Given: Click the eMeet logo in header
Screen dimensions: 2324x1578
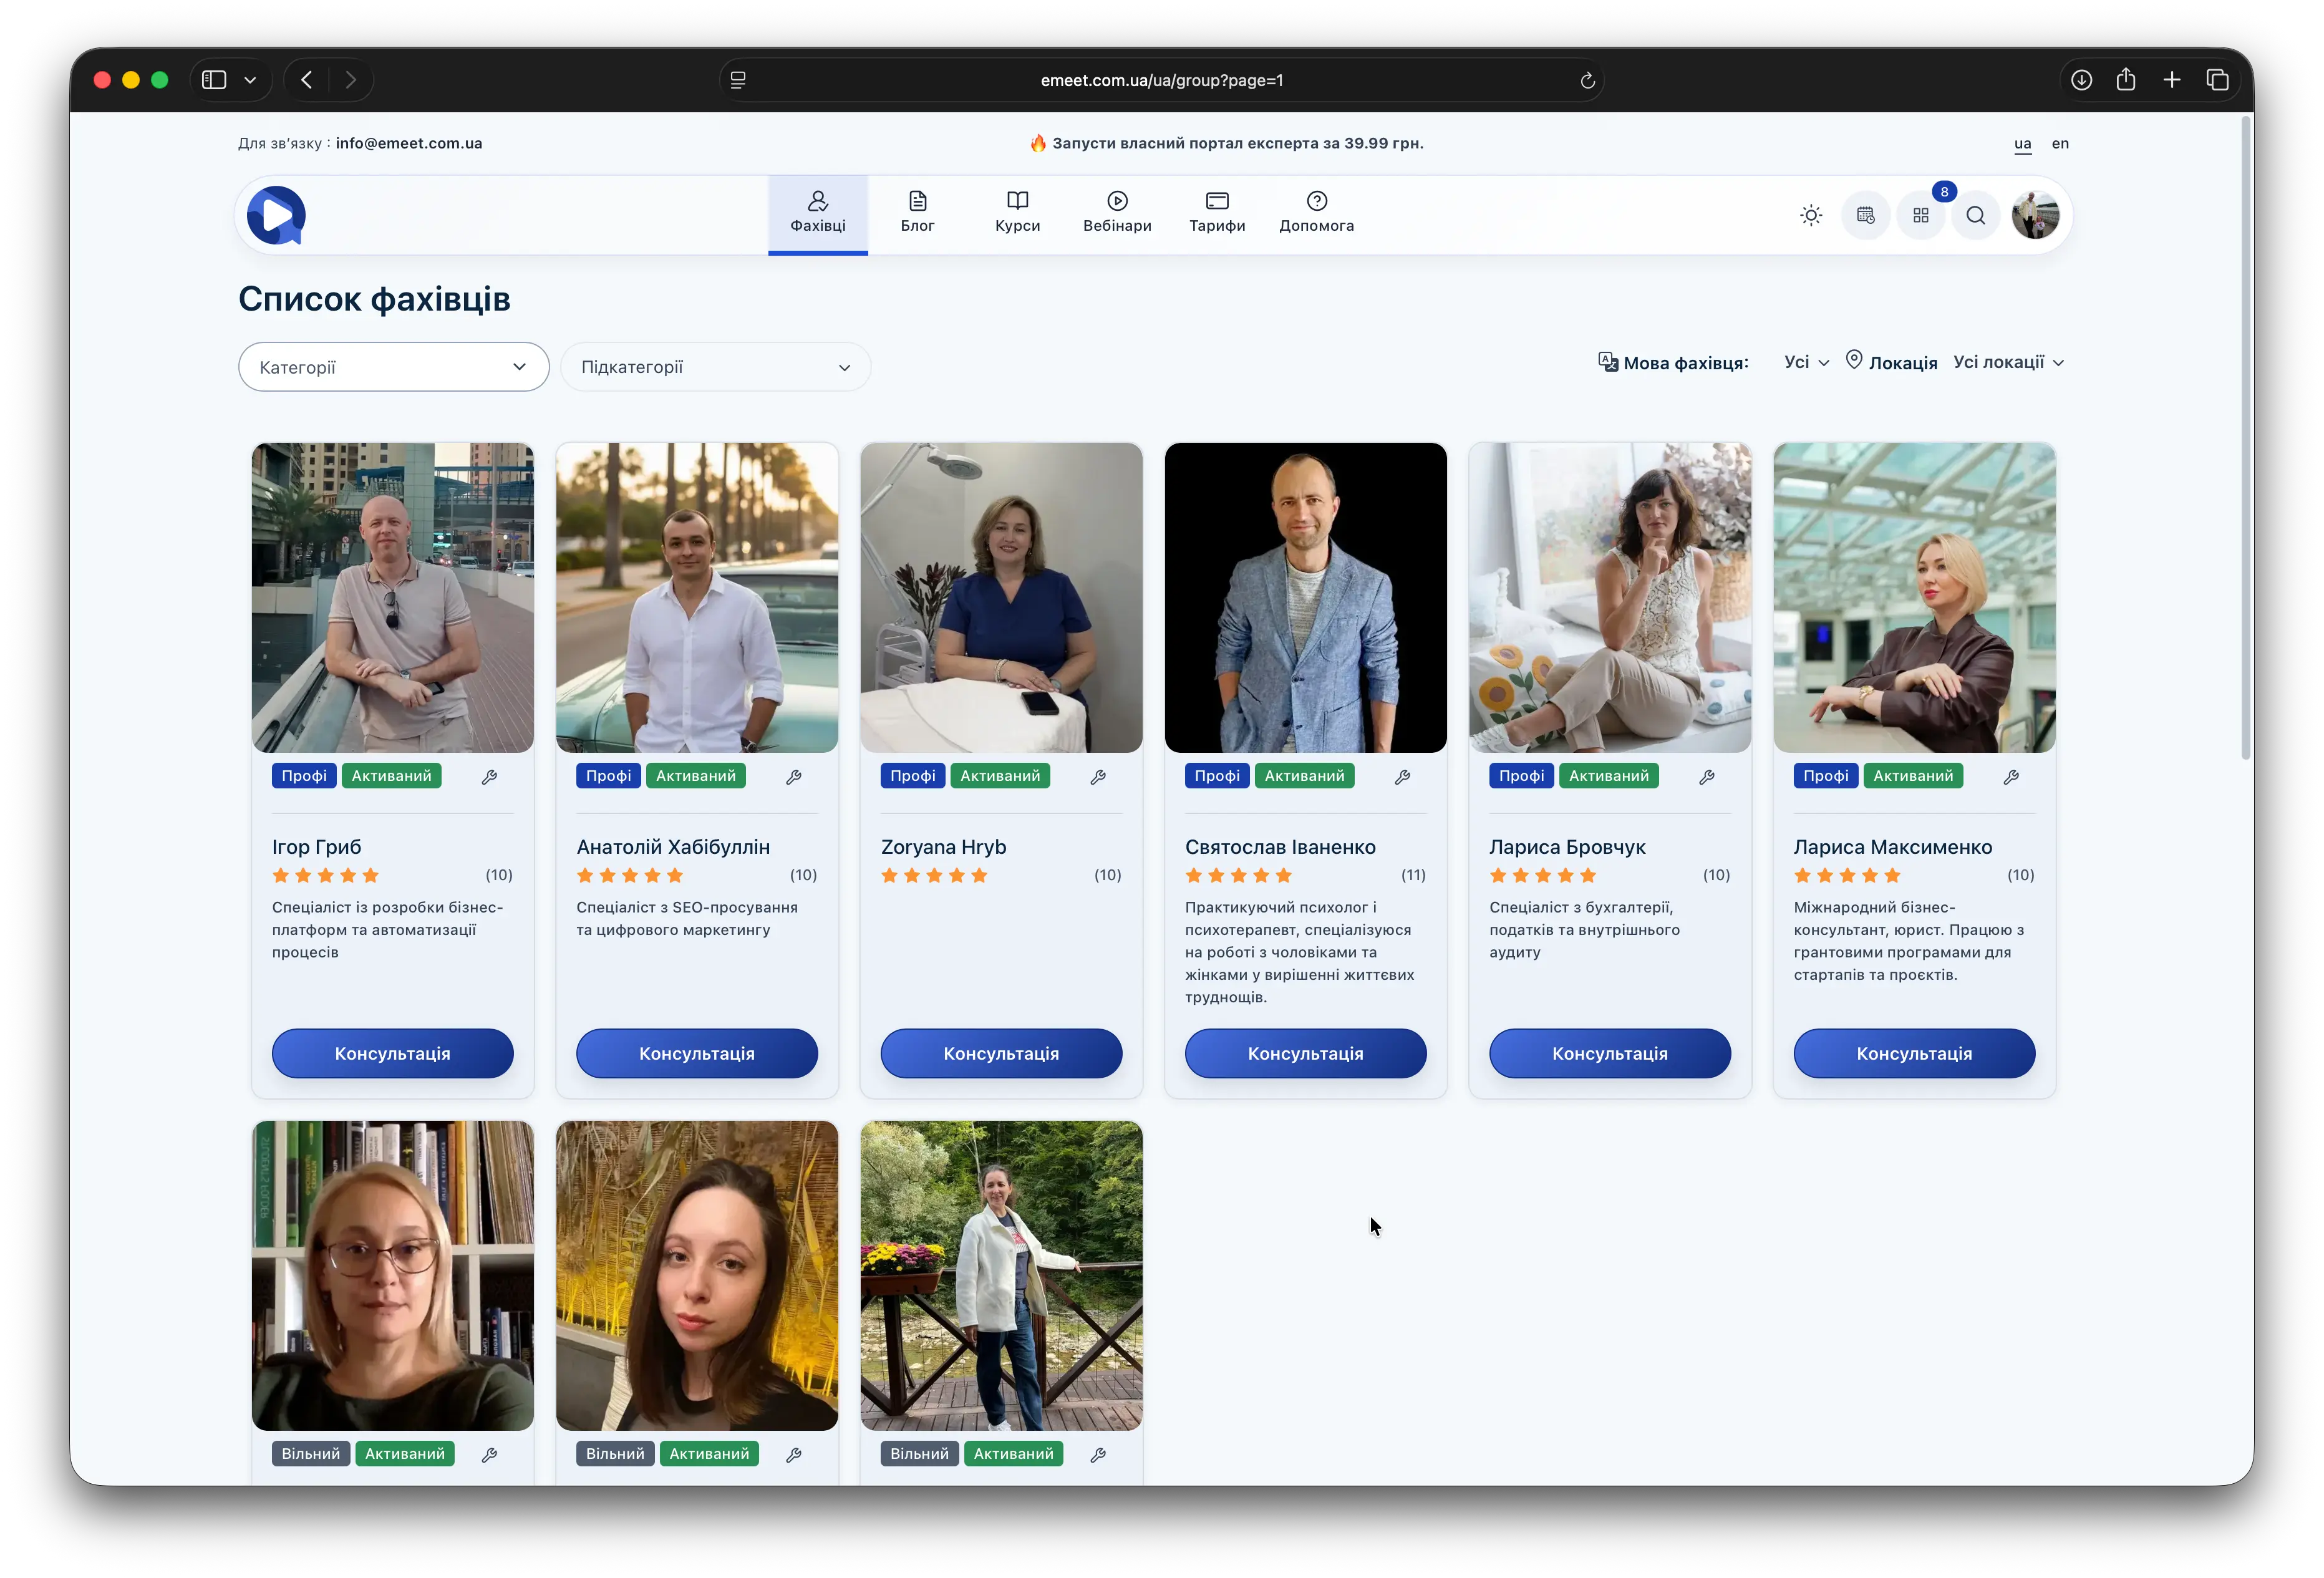Looking at the screenshot, I should click(276, 215).
